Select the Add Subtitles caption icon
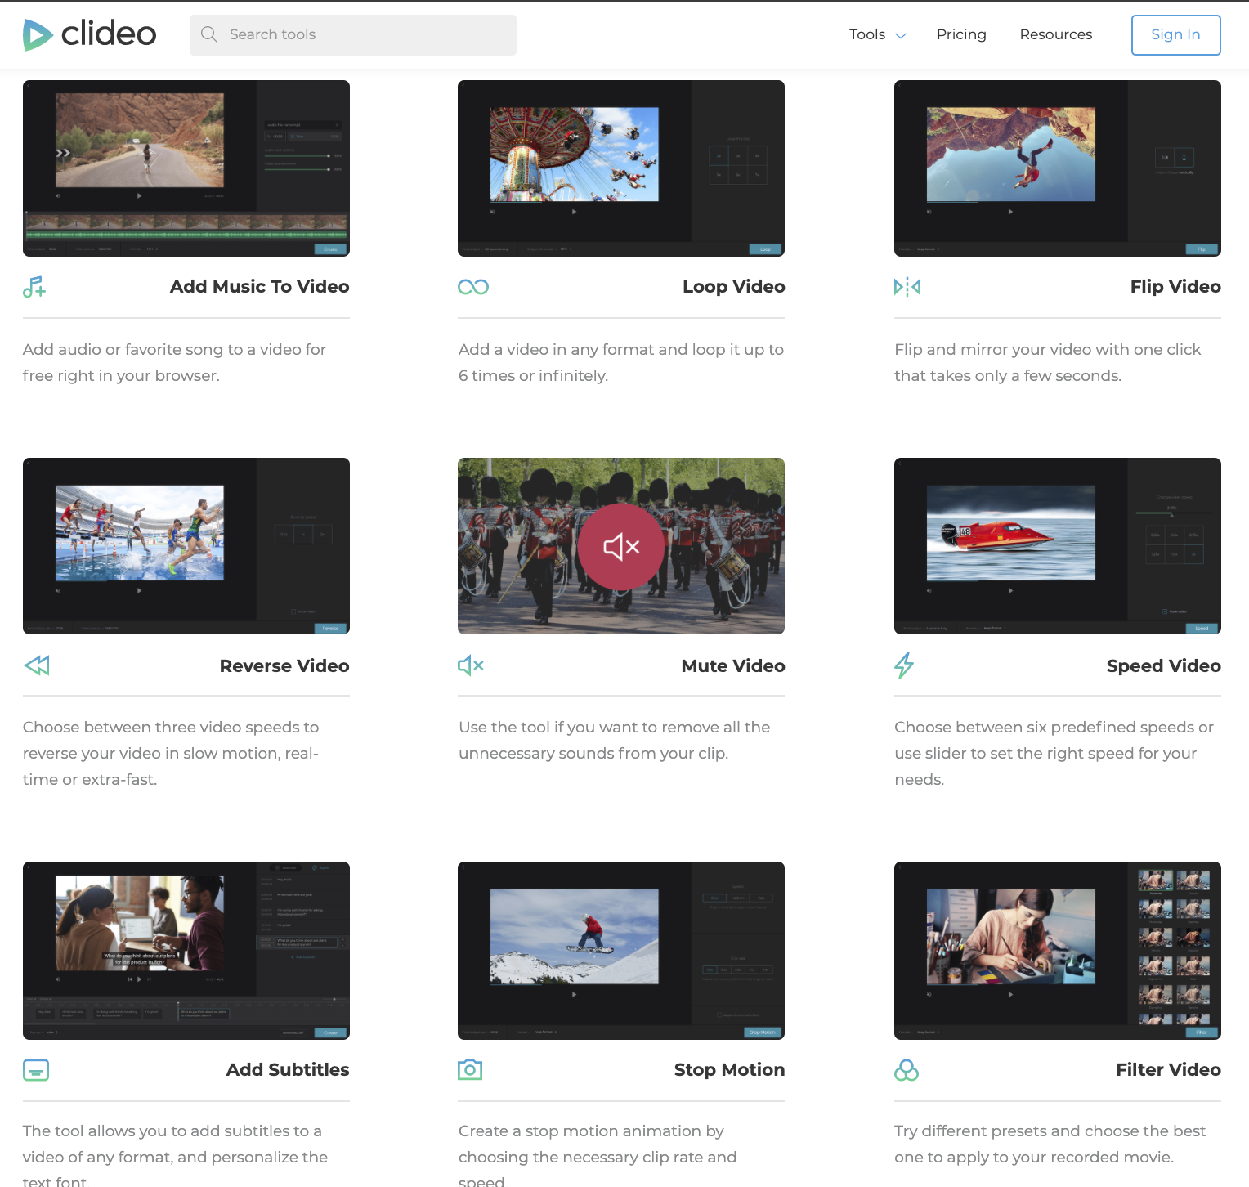Viewport: 1249px width, 1187px height. [36, 1069]
